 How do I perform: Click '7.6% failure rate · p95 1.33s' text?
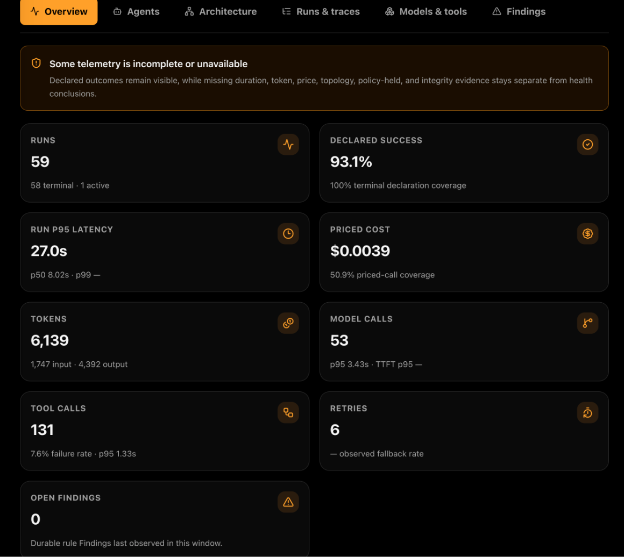(83, 454)
